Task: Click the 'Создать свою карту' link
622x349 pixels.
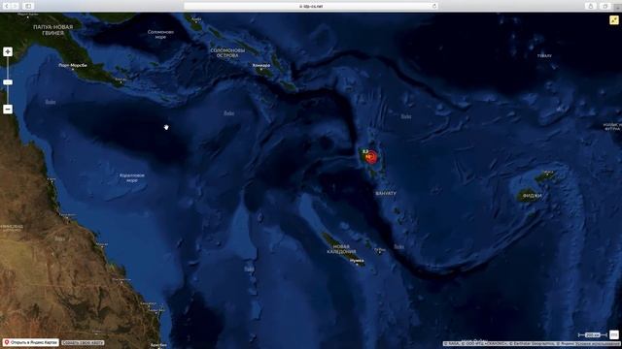Action: 83,342
